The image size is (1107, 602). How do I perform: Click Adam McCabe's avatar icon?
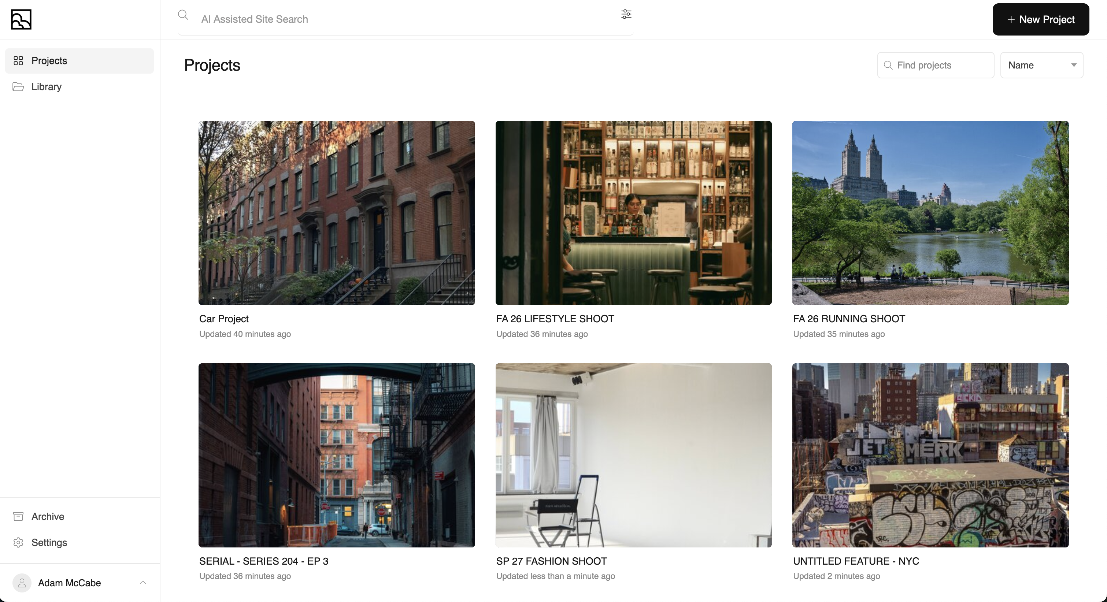(22, 583)
